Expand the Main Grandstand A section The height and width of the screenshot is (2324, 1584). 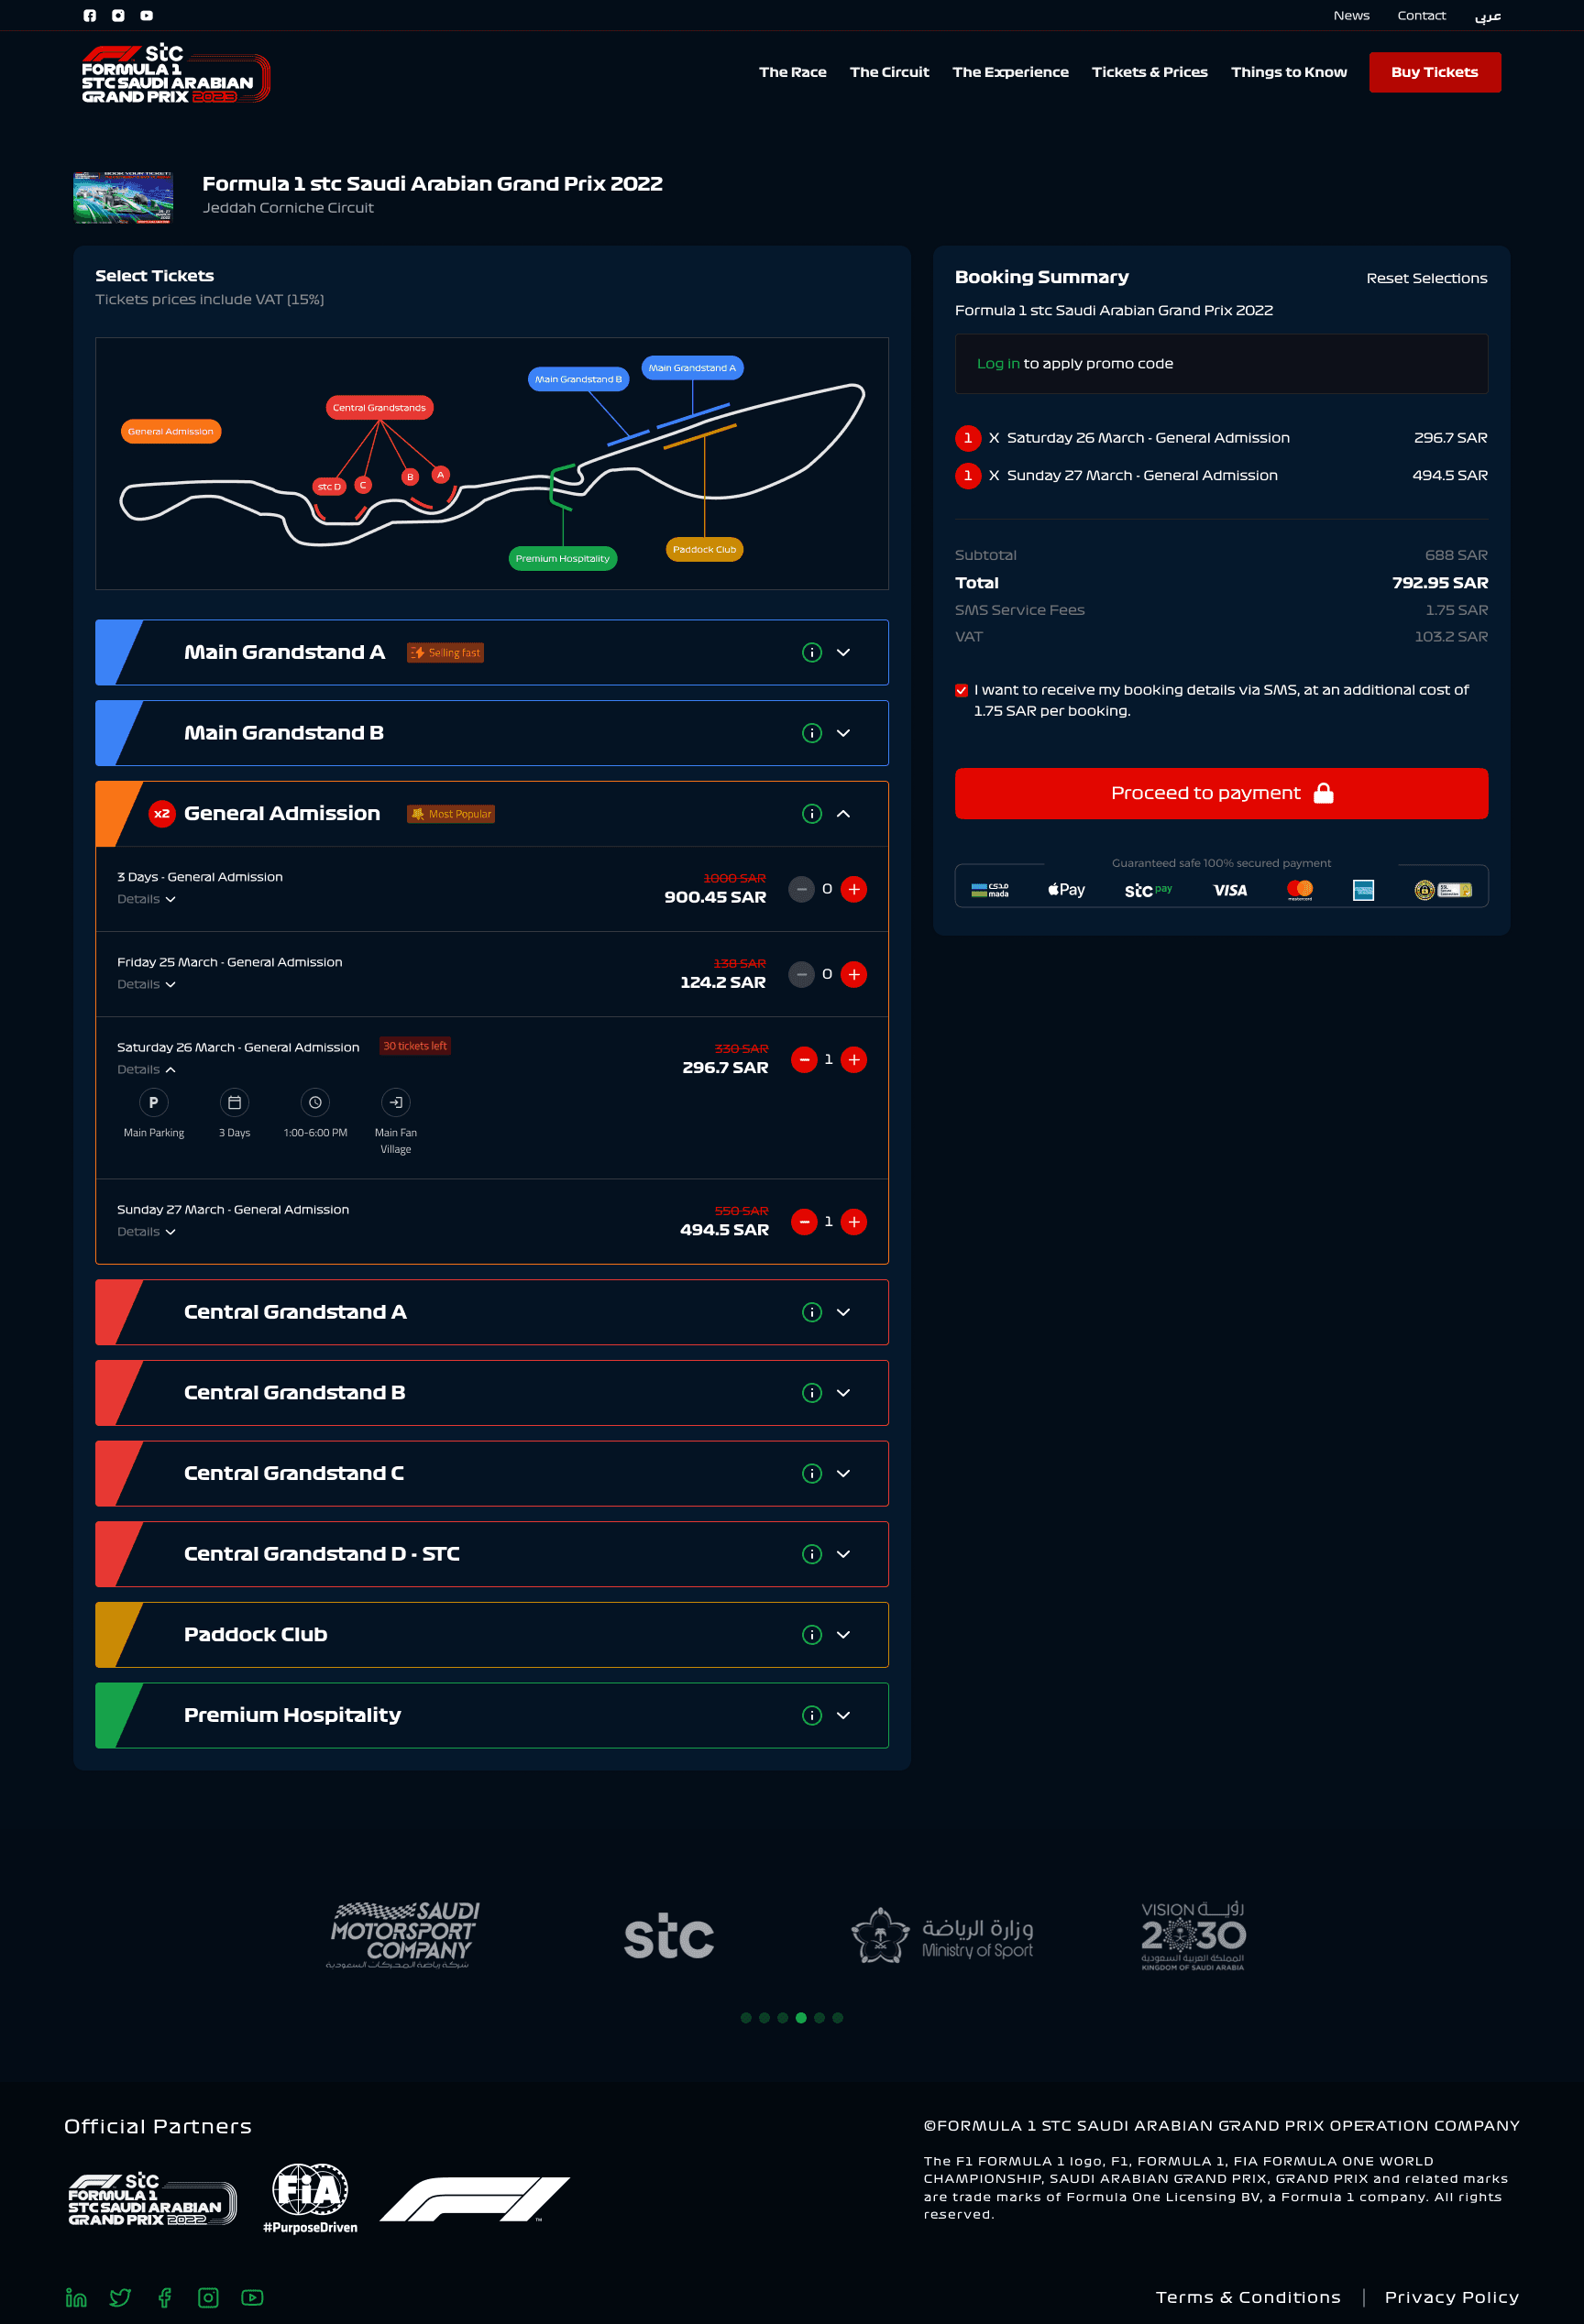843,652
